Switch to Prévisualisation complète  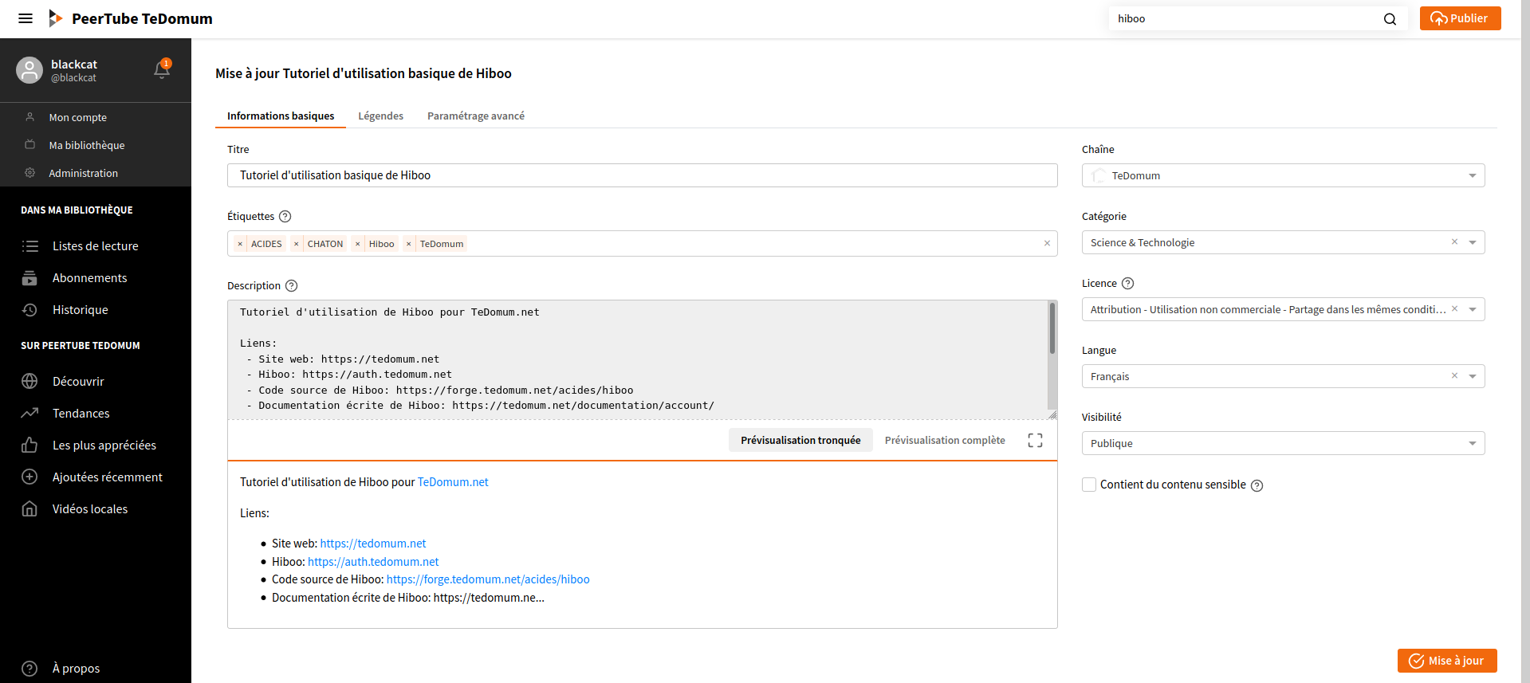click(945, 441)
